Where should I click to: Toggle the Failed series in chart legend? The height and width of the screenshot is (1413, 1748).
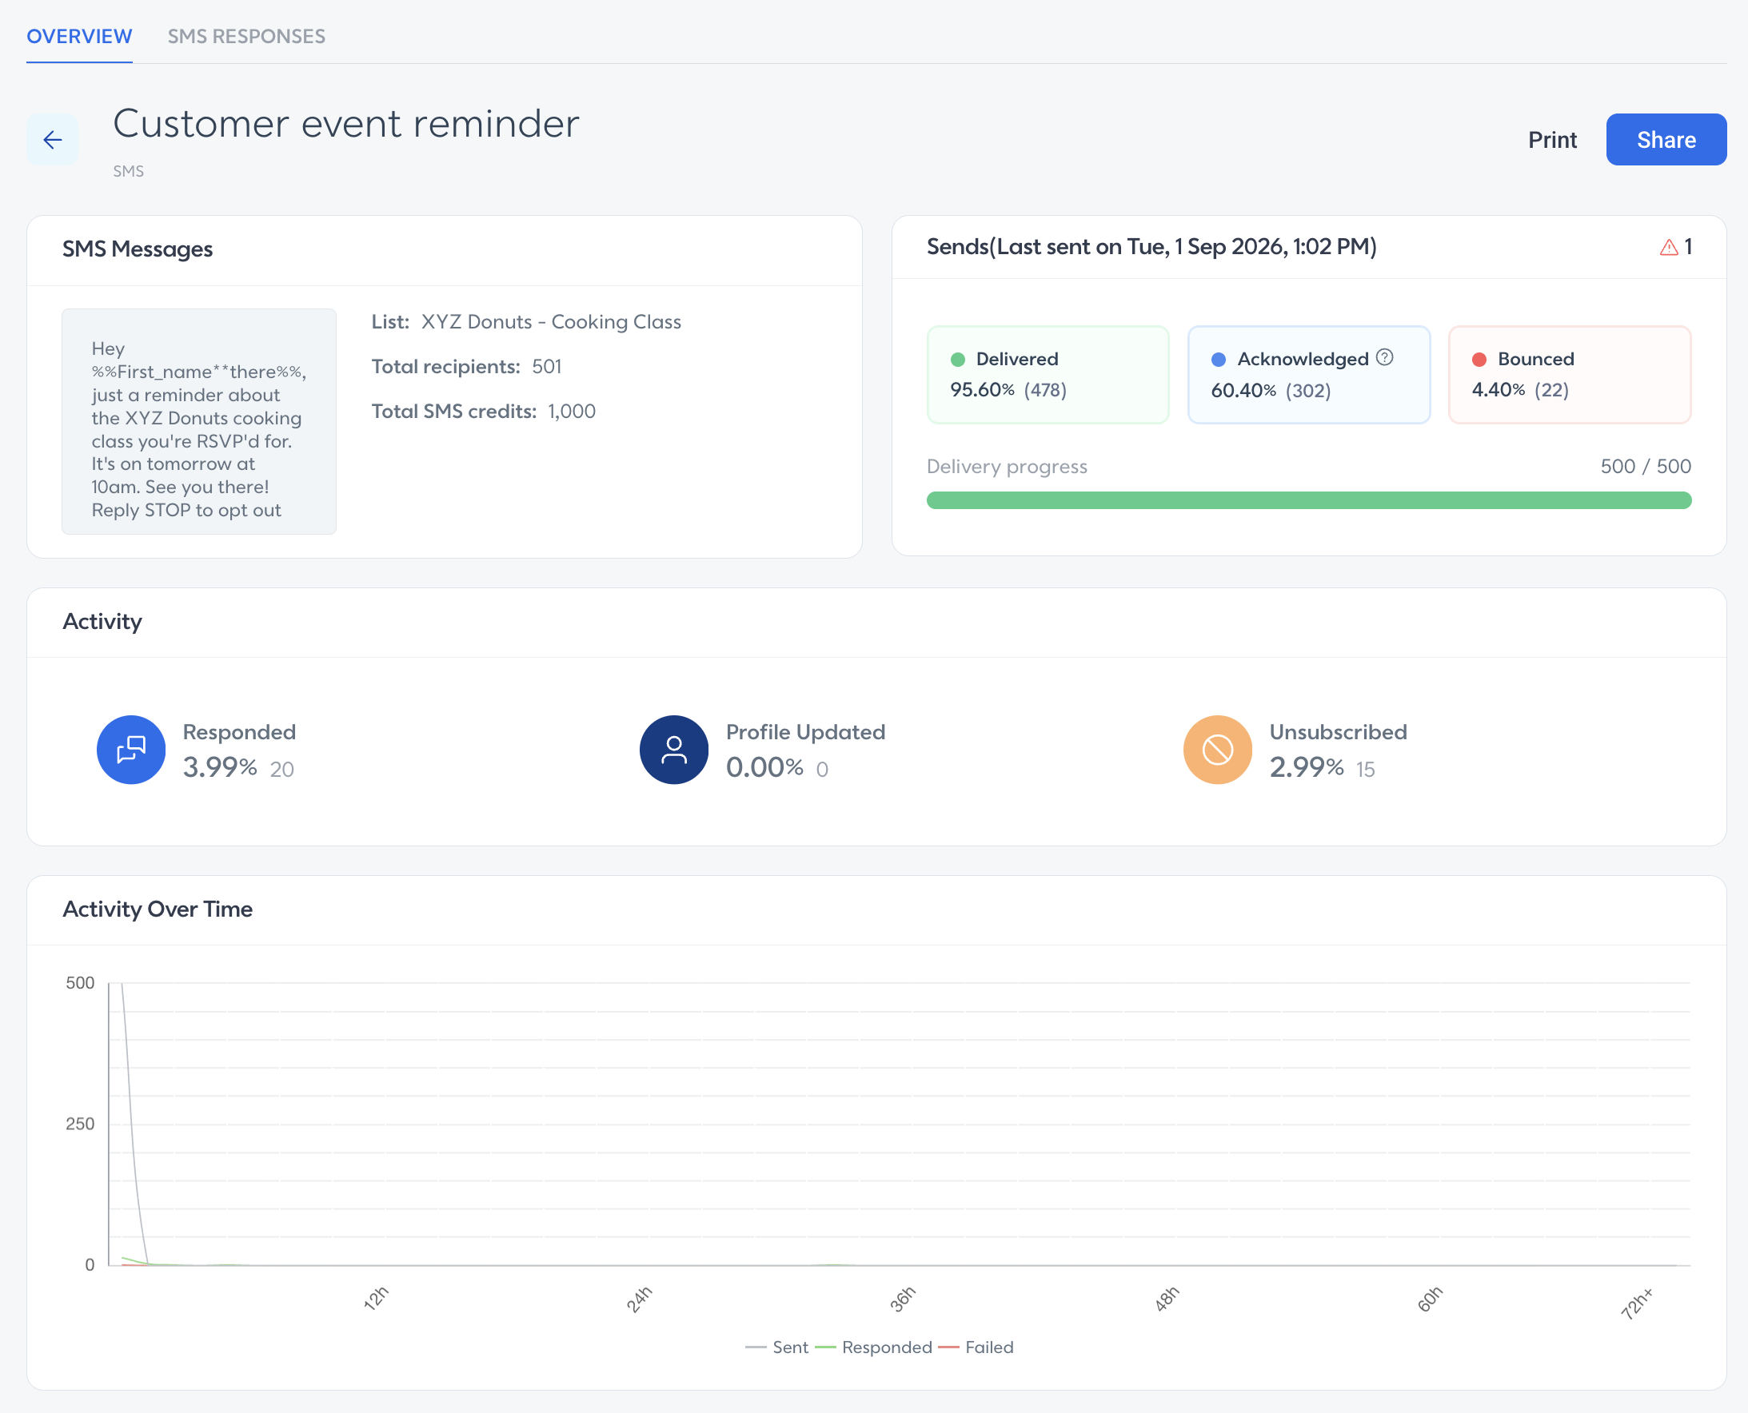coord(976,1347)
